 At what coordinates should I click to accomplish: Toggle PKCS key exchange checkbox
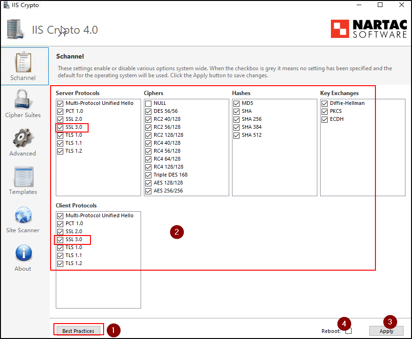[x=325, y=111]
